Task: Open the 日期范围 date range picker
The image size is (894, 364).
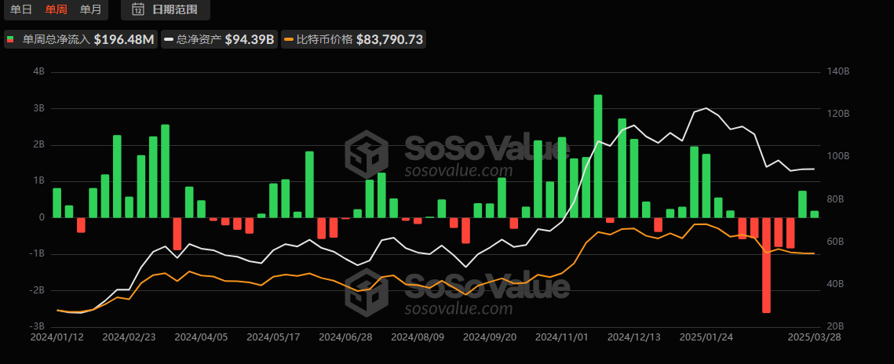Action: pyautogui.click(x=166, y=9)
